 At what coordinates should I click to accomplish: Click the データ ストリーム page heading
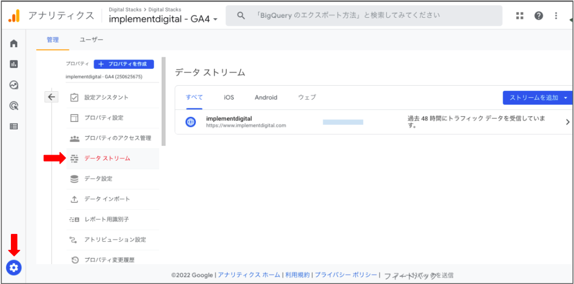[x=210, y=72]
